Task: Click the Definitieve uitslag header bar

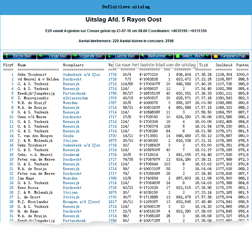Action: 126,7
